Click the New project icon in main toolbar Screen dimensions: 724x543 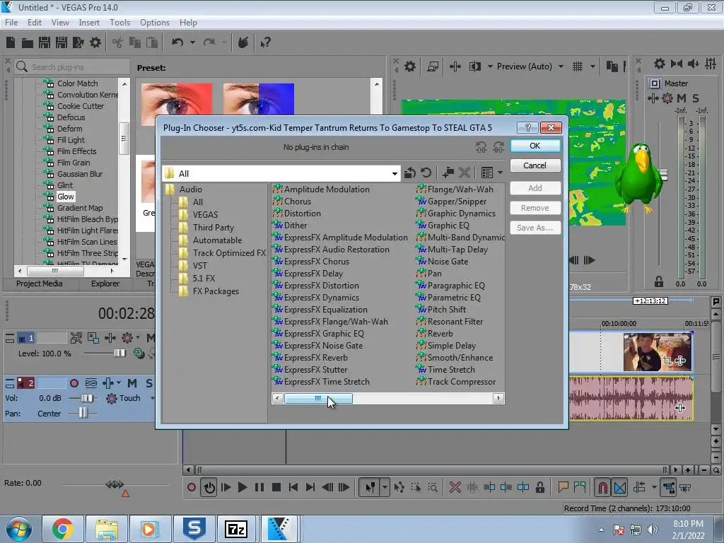[11, 42]
